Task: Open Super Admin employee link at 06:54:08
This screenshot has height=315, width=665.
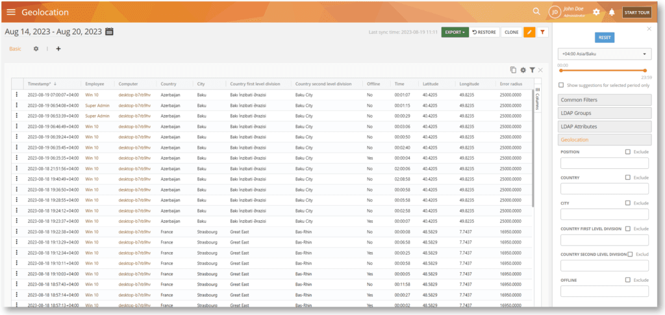Action: point(97,105)
